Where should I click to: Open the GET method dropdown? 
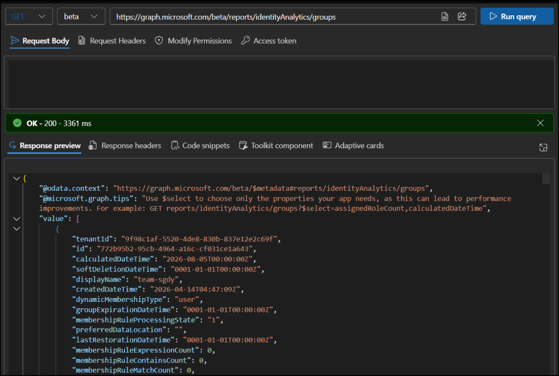(x=29, y=16)
